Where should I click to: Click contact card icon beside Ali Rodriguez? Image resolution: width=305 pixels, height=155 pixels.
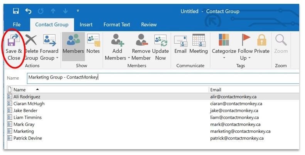pyautogui.click(x=10, y=97)
